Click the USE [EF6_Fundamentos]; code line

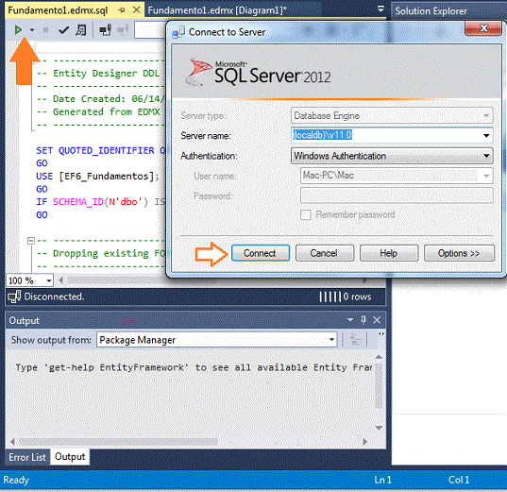[x=97, y=177]
